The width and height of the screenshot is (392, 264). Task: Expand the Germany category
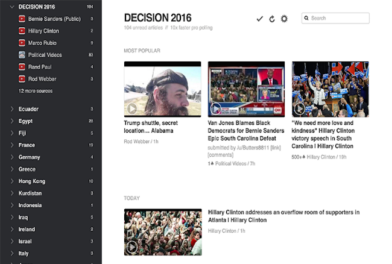pyautogui.click(x=11, y=157)
